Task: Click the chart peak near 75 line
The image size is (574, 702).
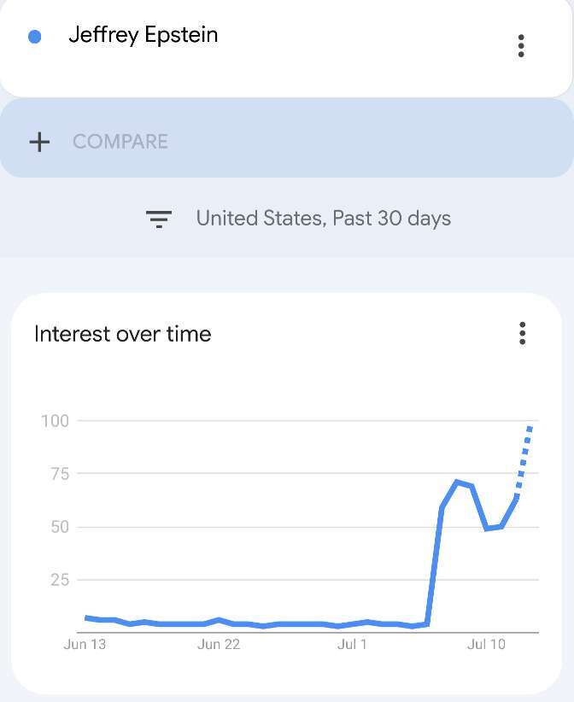Action: pos(458,482)
